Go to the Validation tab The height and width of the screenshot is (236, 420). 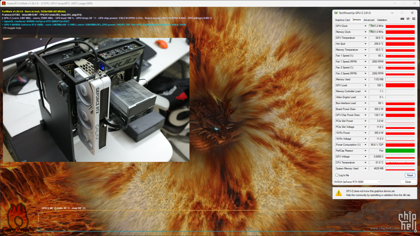click(x=382, y=20)
